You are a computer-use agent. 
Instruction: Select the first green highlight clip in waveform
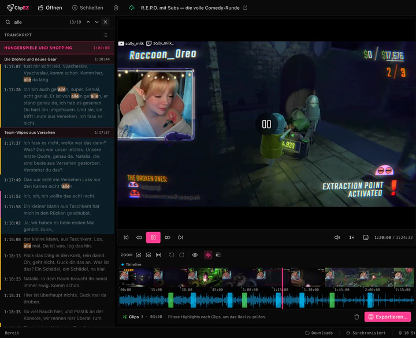click(x=170, y=300)
